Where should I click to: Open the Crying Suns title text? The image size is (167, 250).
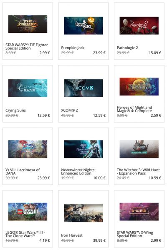(15, 110)
